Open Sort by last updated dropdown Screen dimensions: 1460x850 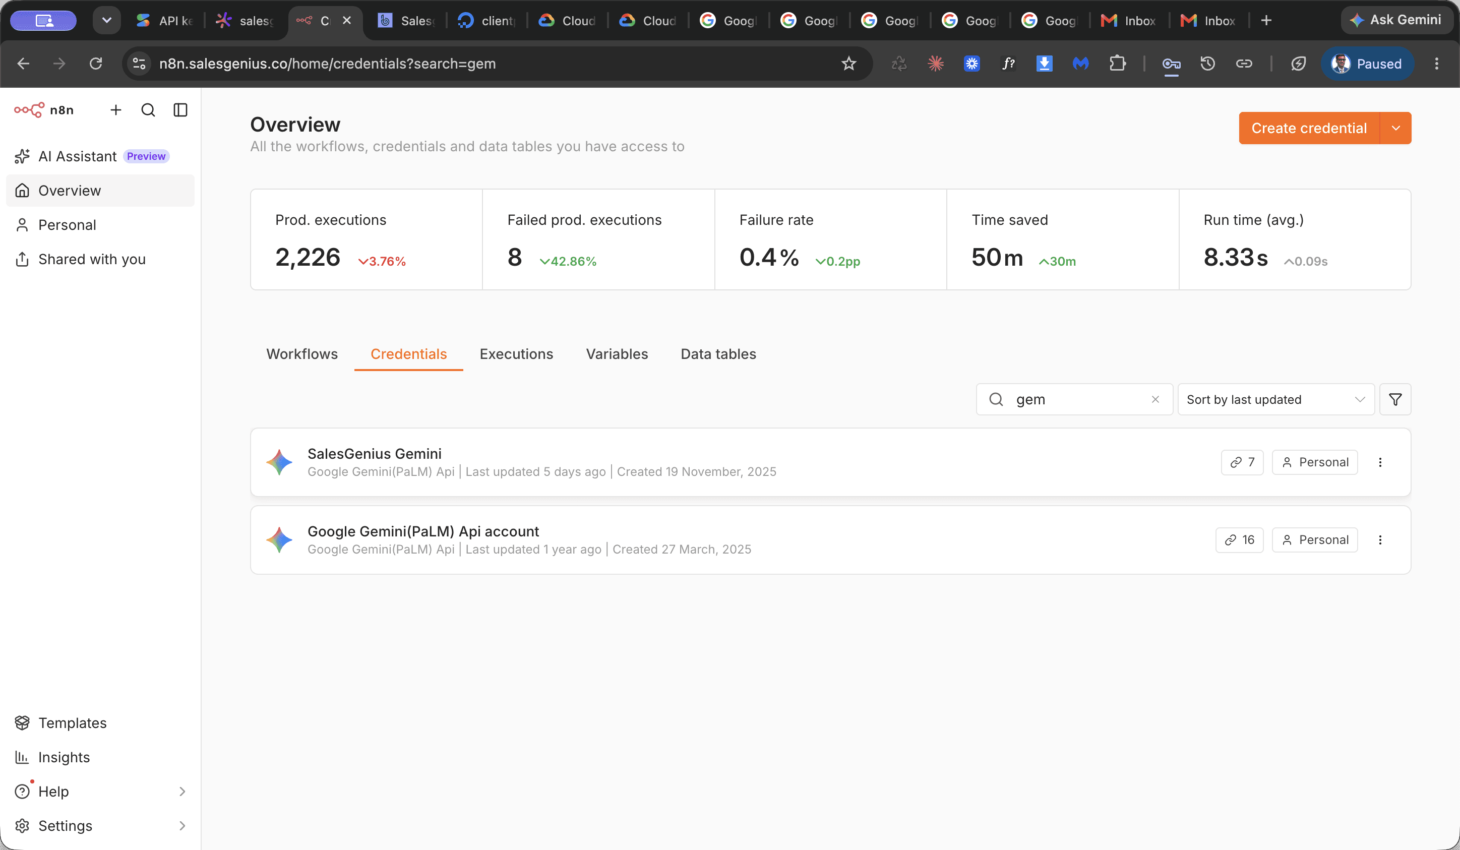click(x=1276, y=399)
